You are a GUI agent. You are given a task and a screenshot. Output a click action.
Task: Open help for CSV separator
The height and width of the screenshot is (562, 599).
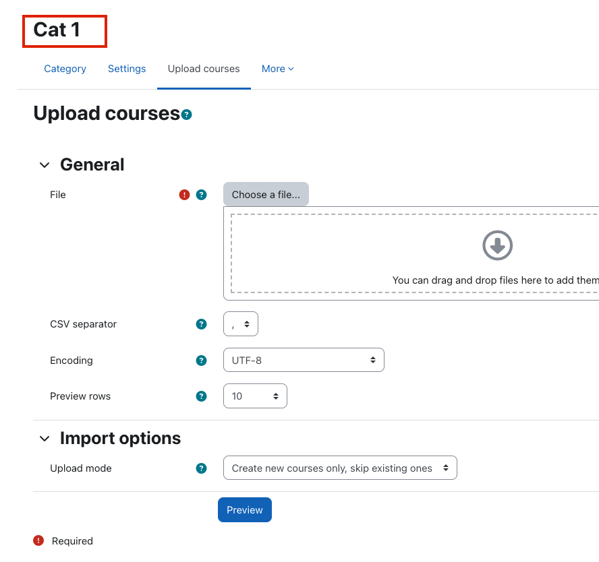(201, 324)
